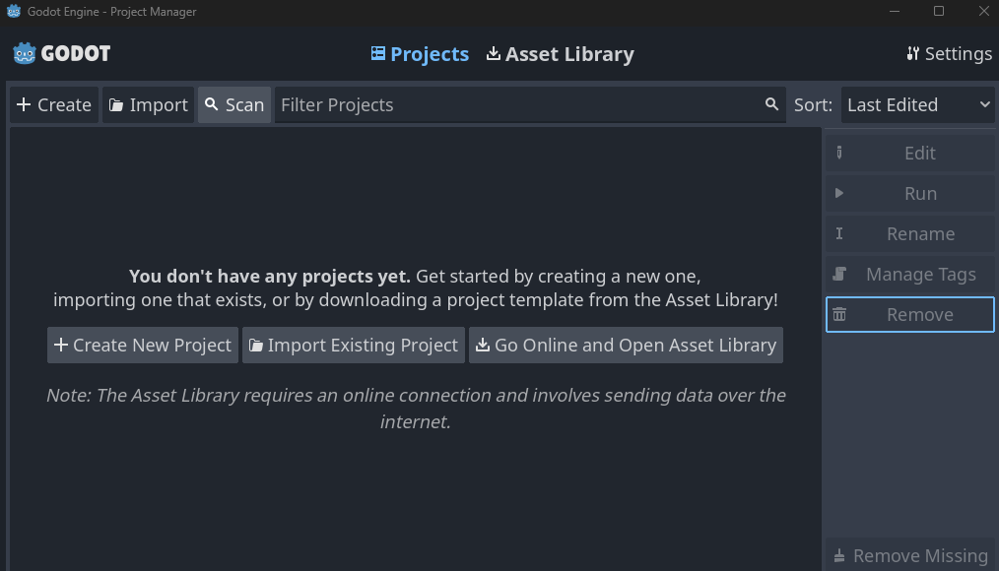Activate the Scan magnifier icon
Screen dimensions: 999x571
212,104
